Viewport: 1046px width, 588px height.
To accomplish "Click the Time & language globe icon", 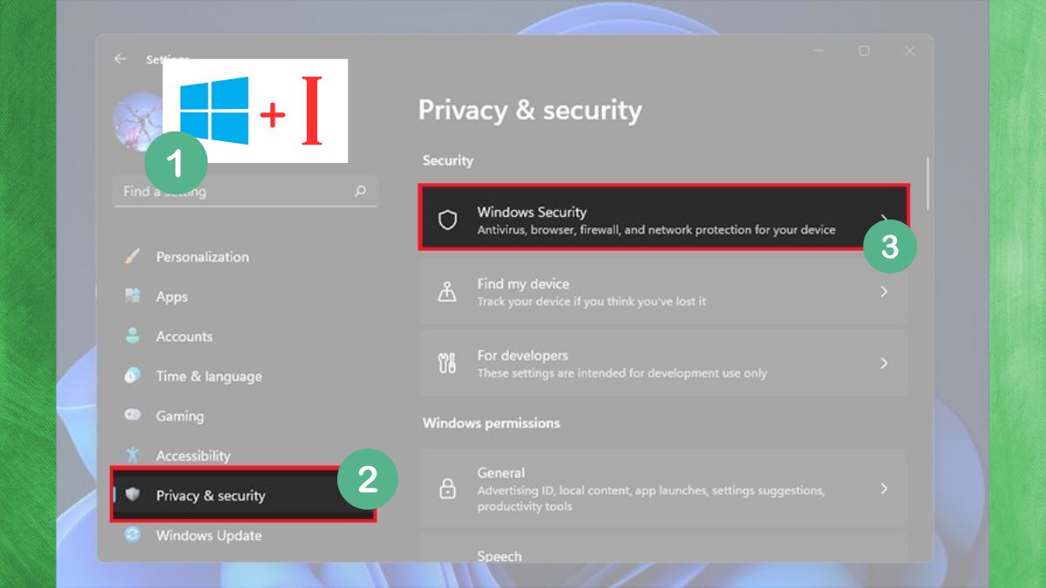I will click(x=132, y=375).
